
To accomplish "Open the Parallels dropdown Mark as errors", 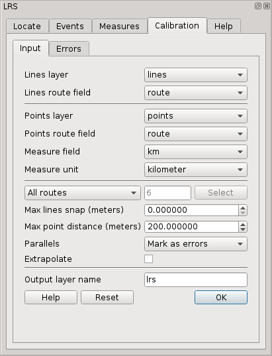I will (x=196, y=244).
